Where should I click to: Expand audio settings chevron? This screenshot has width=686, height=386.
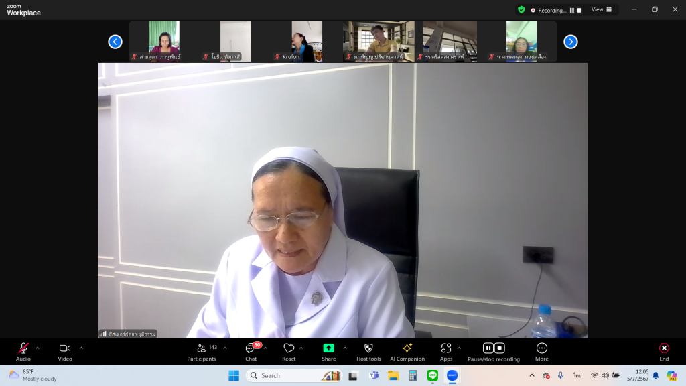[x=38, y=348]
